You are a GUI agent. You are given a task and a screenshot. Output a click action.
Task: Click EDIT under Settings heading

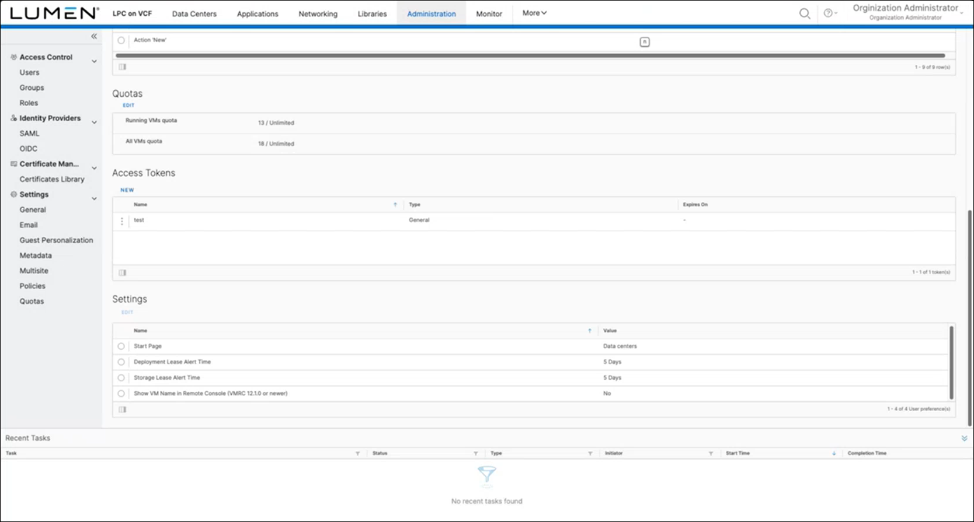click(127, 313)
